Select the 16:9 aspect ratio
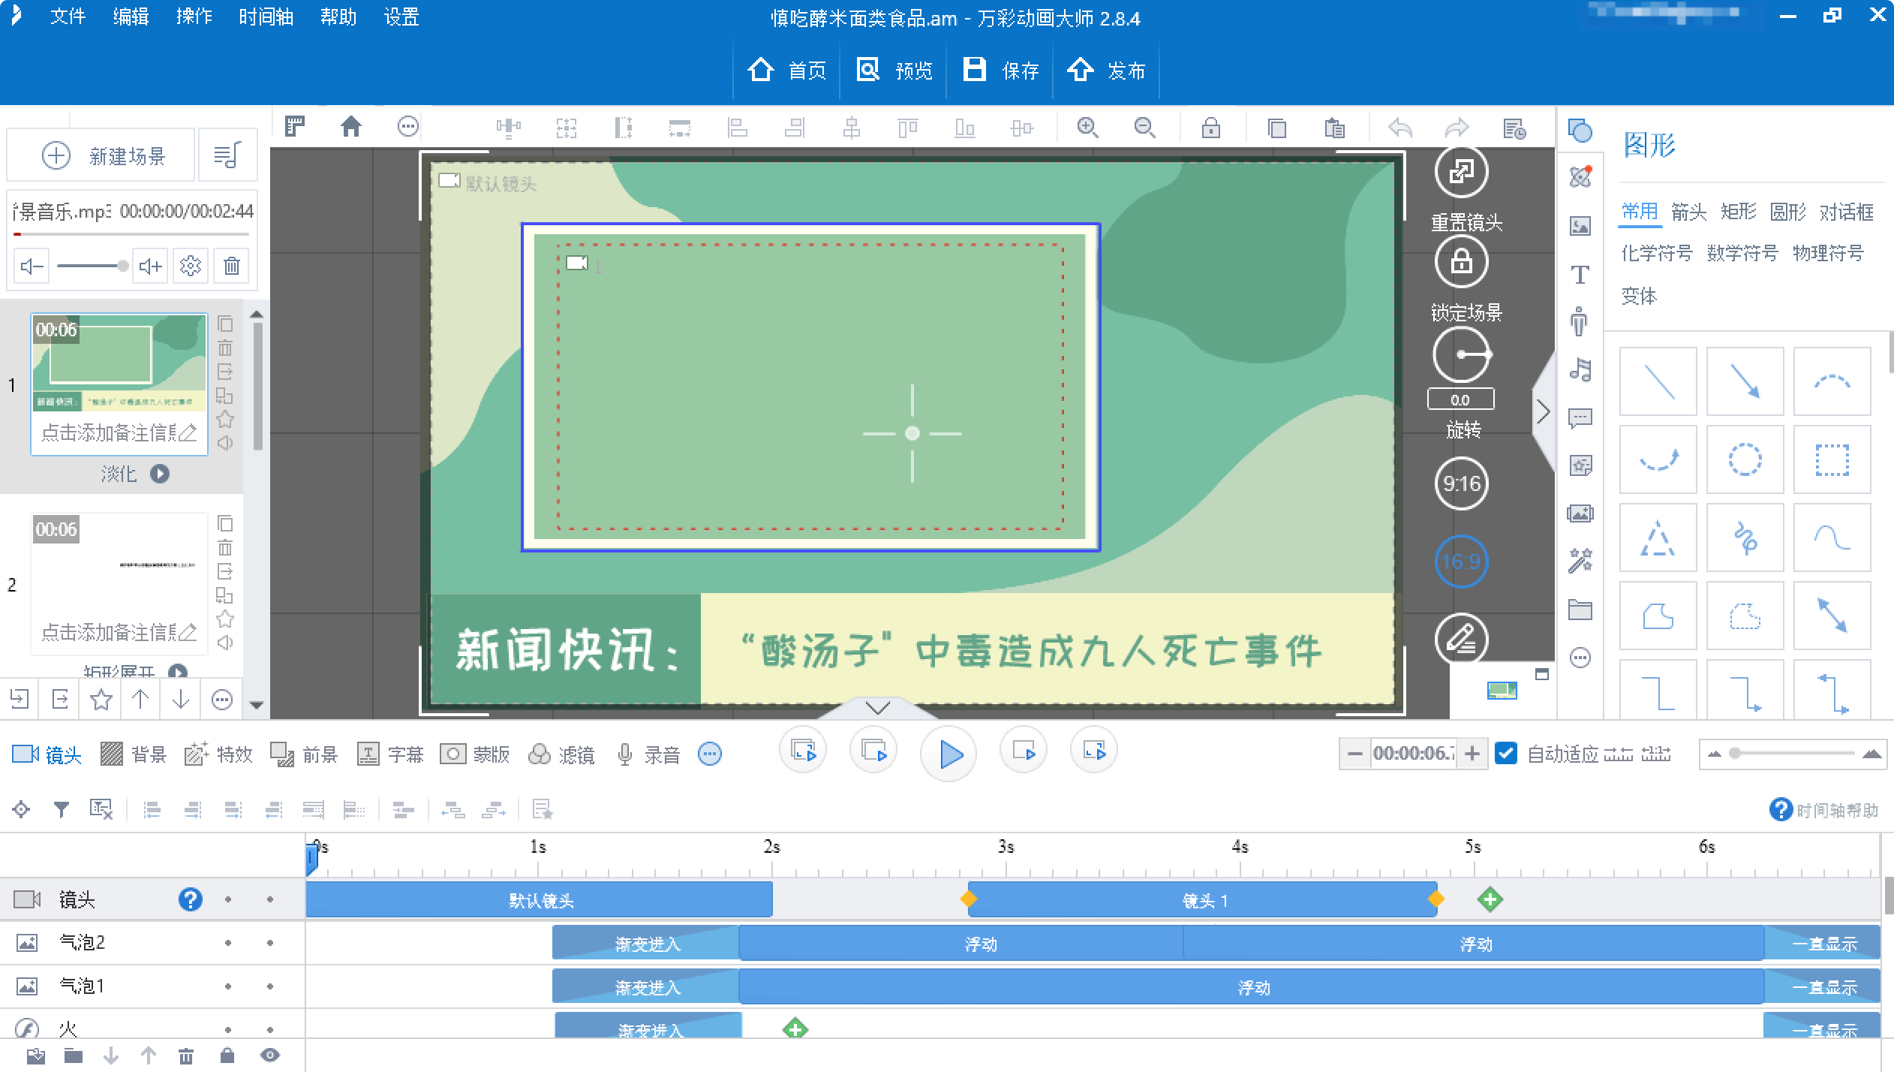1894x1072 pixels. click(x=1462, y=562)
